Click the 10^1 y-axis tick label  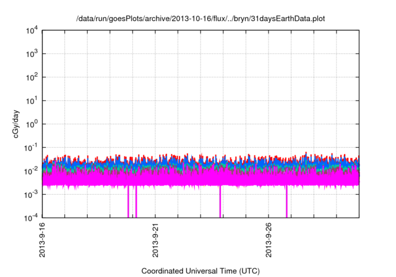click(32, 101)
